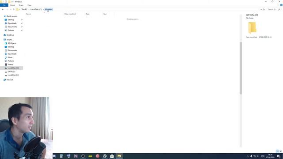The image size is (283, 159).
Task: Click ENG language indicator
Action: point(263,156)
